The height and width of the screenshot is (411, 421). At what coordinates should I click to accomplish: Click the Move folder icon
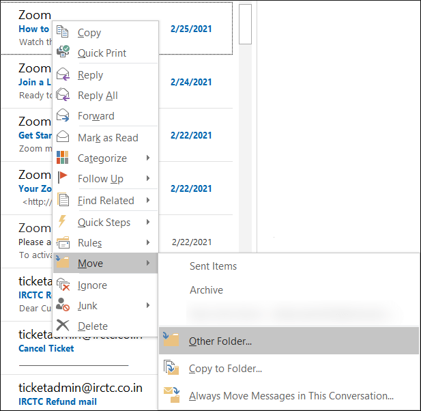(63, 262)
